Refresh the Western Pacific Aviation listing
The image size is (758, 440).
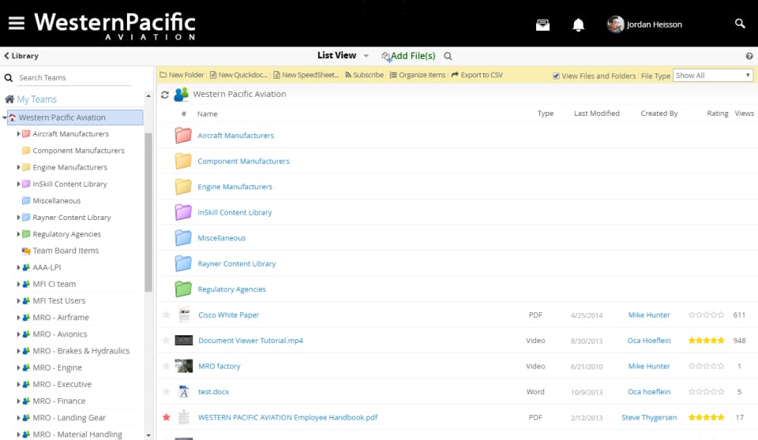[165, 95]
